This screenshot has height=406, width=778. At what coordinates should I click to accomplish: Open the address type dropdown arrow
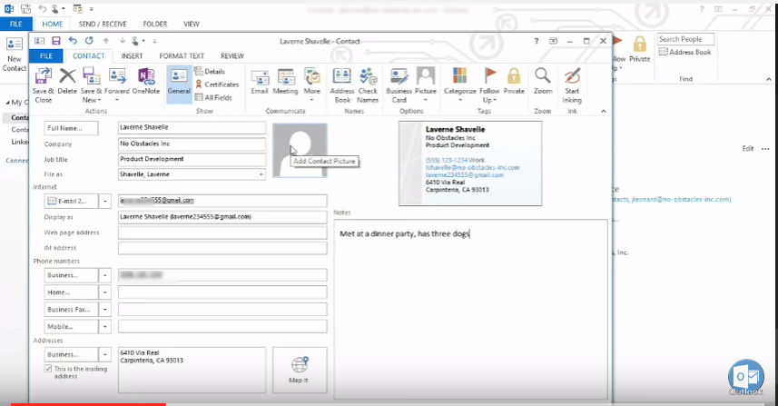pos(105,354)
